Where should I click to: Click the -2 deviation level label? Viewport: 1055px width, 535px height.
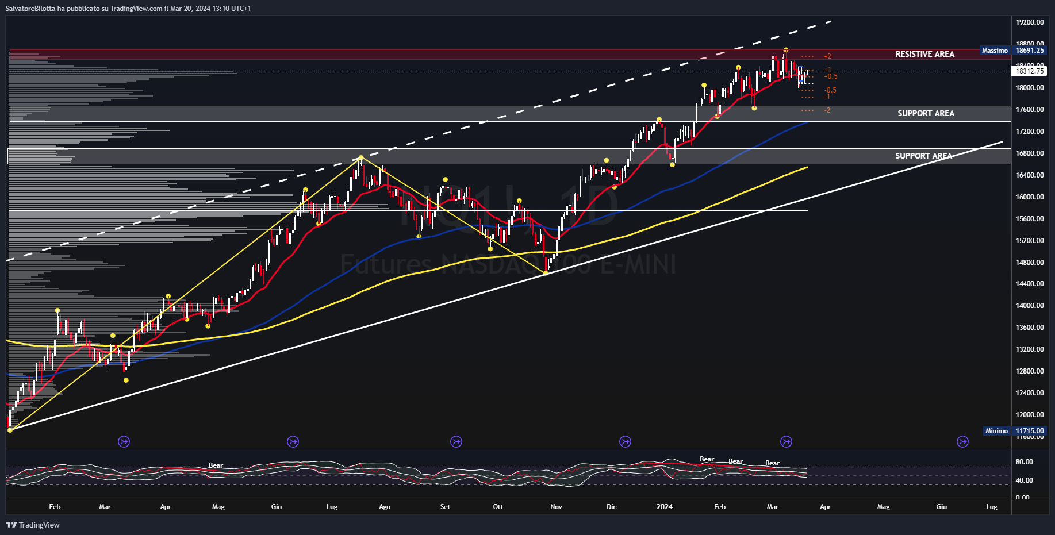[x=827, y=110]
